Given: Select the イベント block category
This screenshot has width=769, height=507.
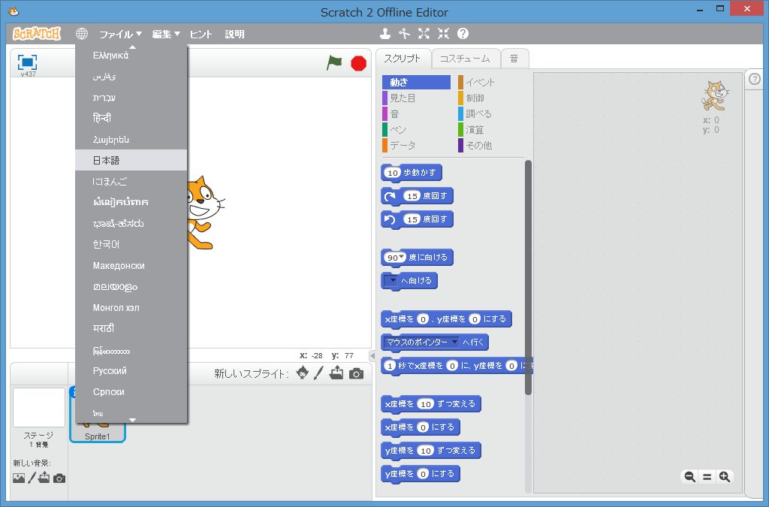Looking at the screenshot, I should pyautogui.click(x=480, y=83).
